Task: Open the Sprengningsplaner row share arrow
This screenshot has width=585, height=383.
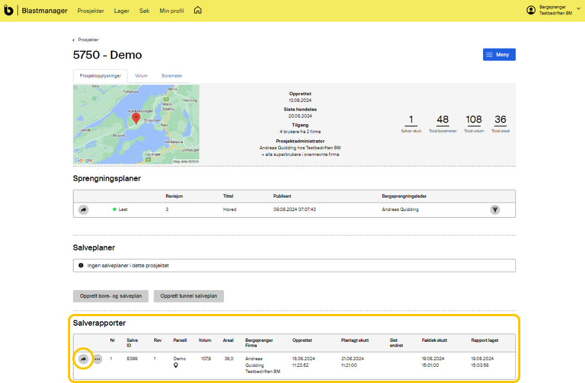Action: 83,210
